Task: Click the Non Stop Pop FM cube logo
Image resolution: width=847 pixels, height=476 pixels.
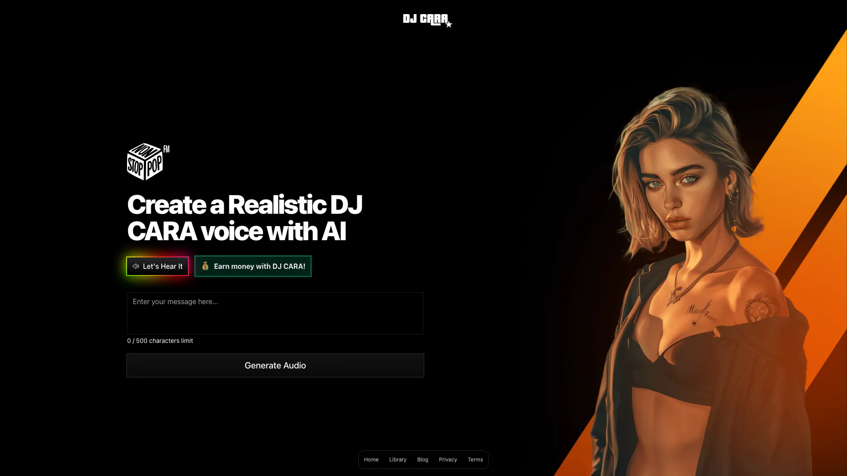Action: pos(148,161)
